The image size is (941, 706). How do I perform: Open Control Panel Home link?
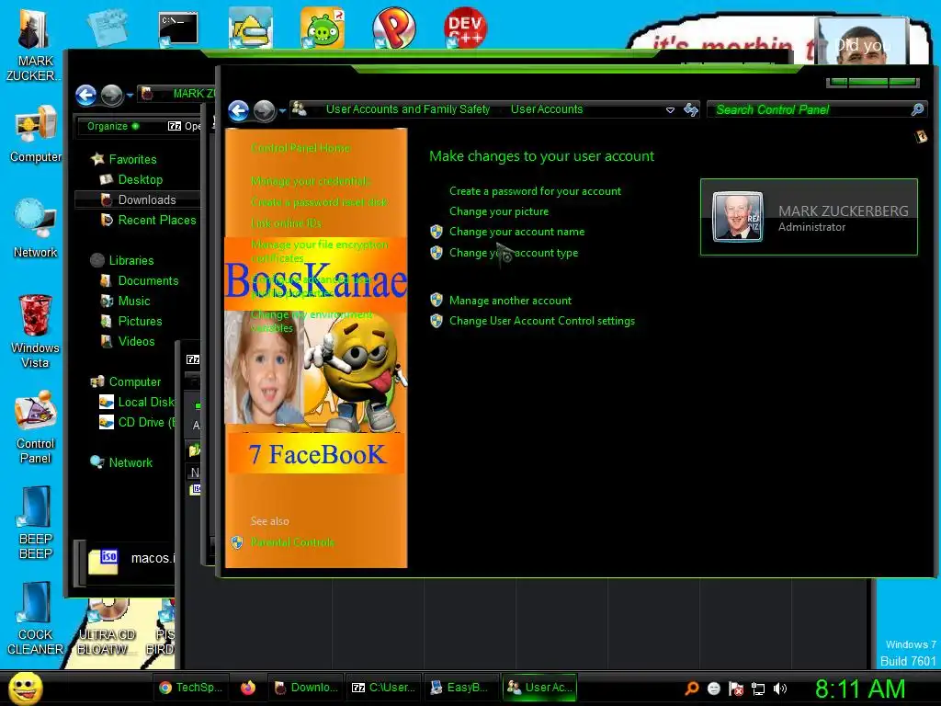click(300, 148)
